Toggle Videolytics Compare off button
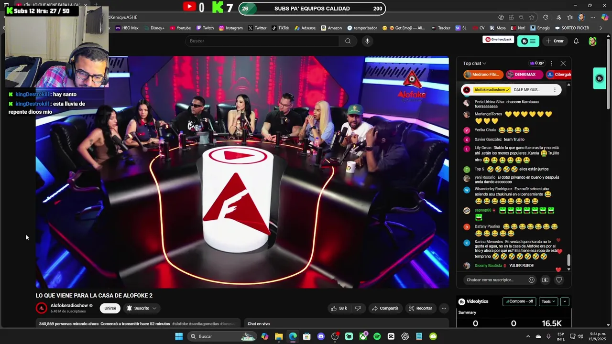 click(520, 301)
